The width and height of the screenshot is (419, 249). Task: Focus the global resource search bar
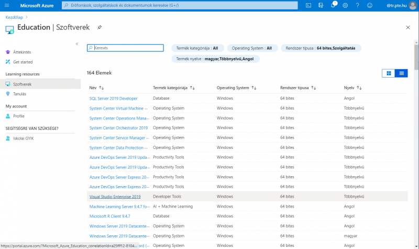tap(180, 5)
